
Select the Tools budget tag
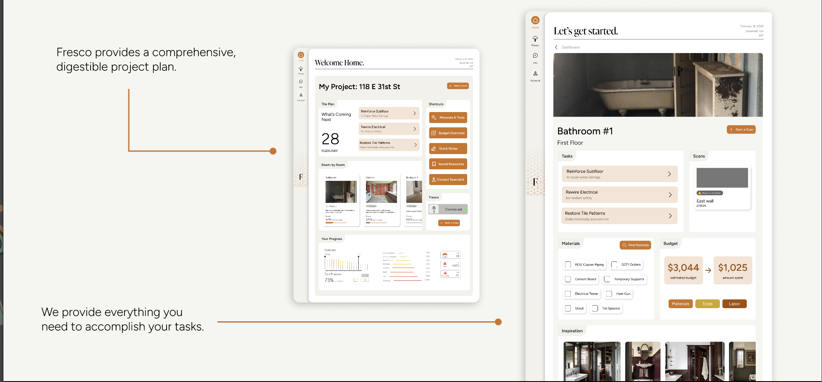point(708,304)
